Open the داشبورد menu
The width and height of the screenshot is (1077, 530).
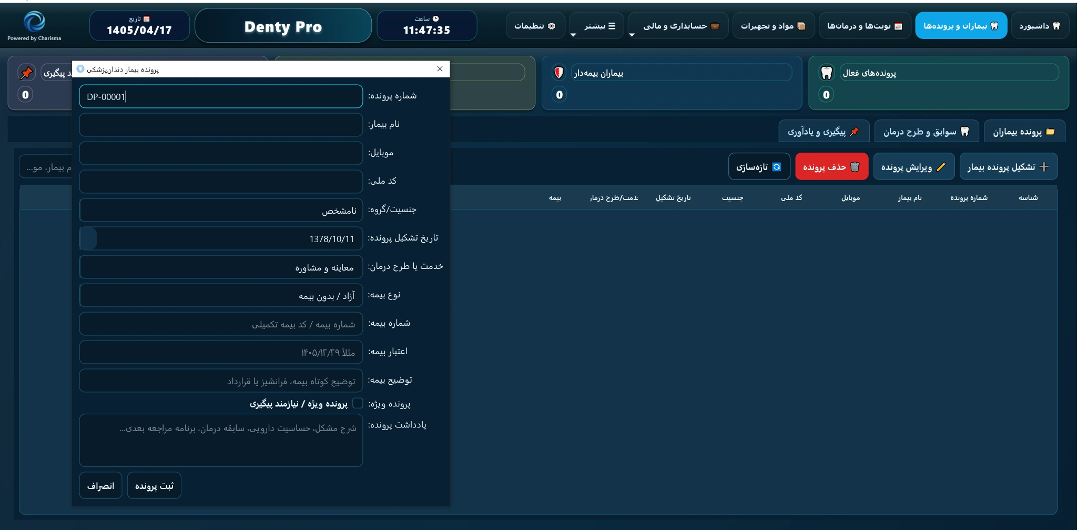(1040, 26)
